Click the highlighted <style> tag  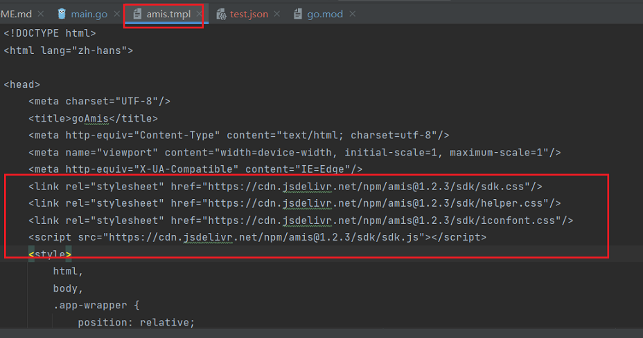[x=50, y=254]
